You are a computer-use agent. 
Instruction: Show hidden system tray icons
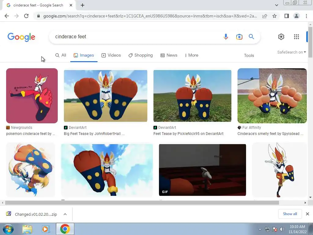260,229
